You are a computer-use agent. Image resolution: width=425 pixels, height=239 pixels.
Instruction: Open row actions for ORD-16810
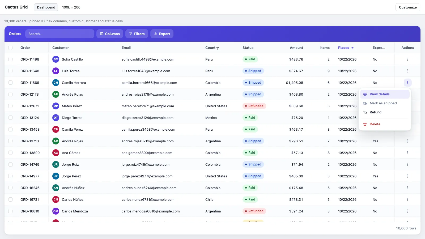tap(408, 211)
